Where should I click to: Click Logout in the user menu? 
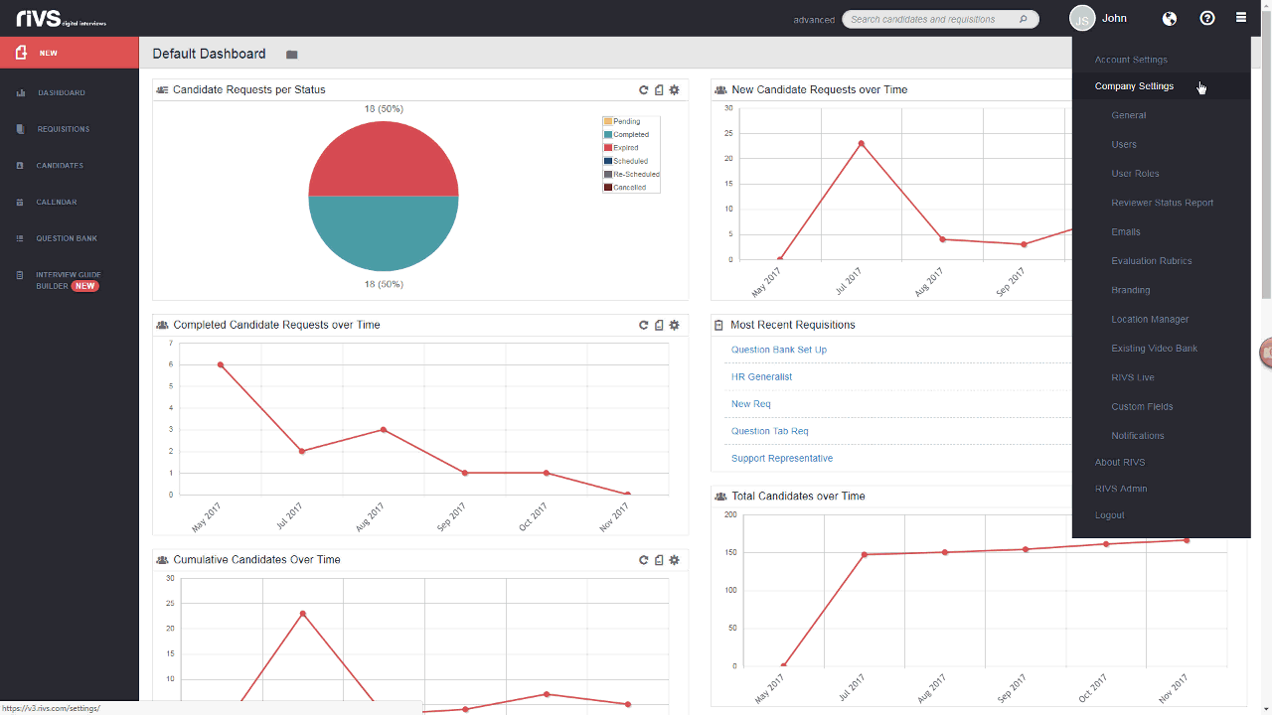pos(1109,515)
